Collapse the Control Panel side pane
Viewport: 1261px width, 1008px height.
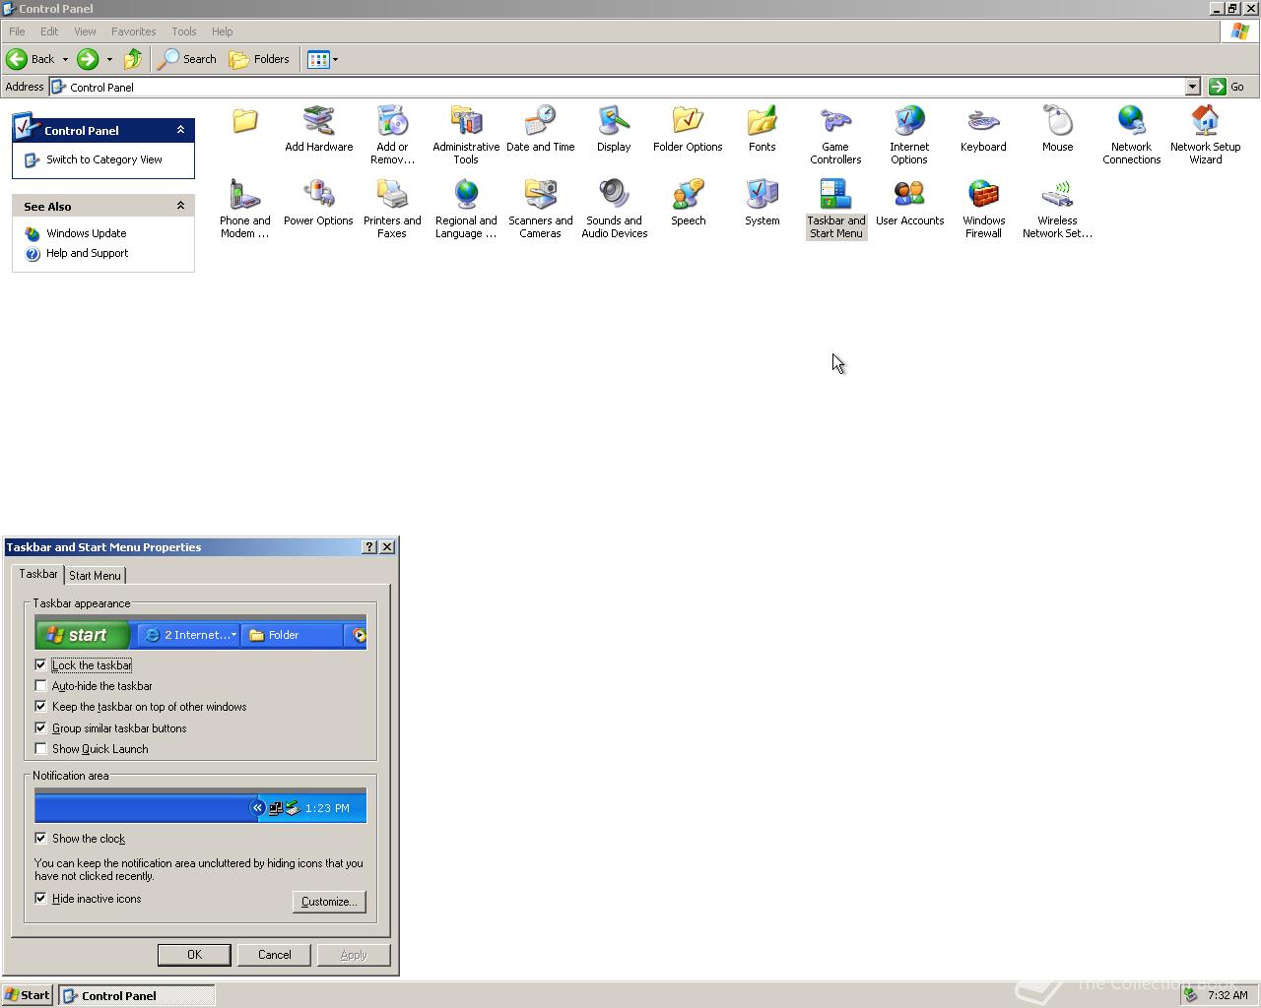point(180,130)
